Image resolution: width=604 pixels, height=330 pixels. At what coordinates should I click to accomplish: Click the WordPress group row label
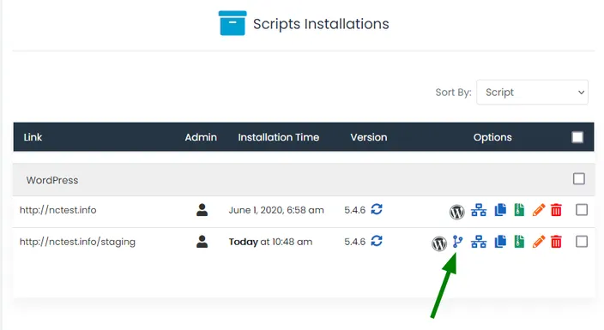52,180
